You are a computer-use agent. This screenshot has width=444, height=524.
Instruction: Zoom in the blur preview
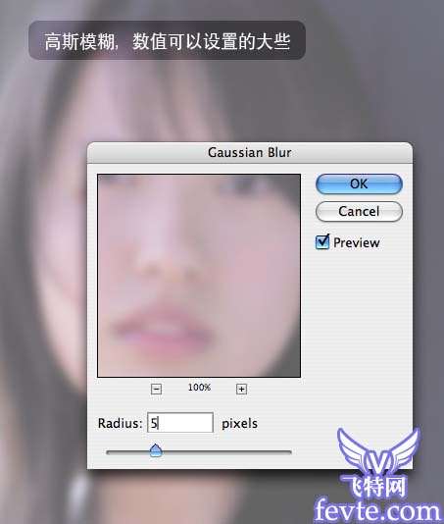tap(241, 389)
